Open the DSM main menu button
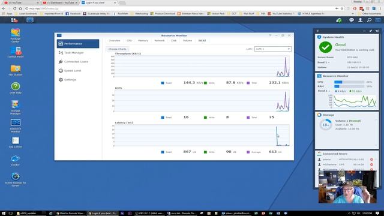384x216 pixels. pyautogui.click(x=14, y=20)
